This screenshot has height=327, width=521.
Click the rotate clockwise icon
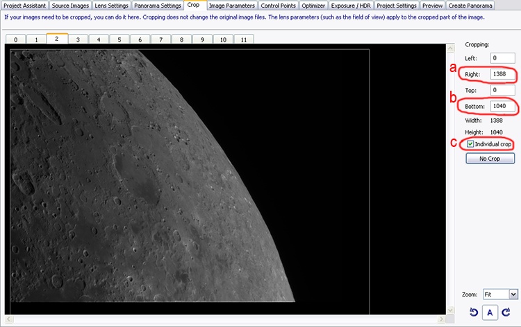(x=506, y=313)
